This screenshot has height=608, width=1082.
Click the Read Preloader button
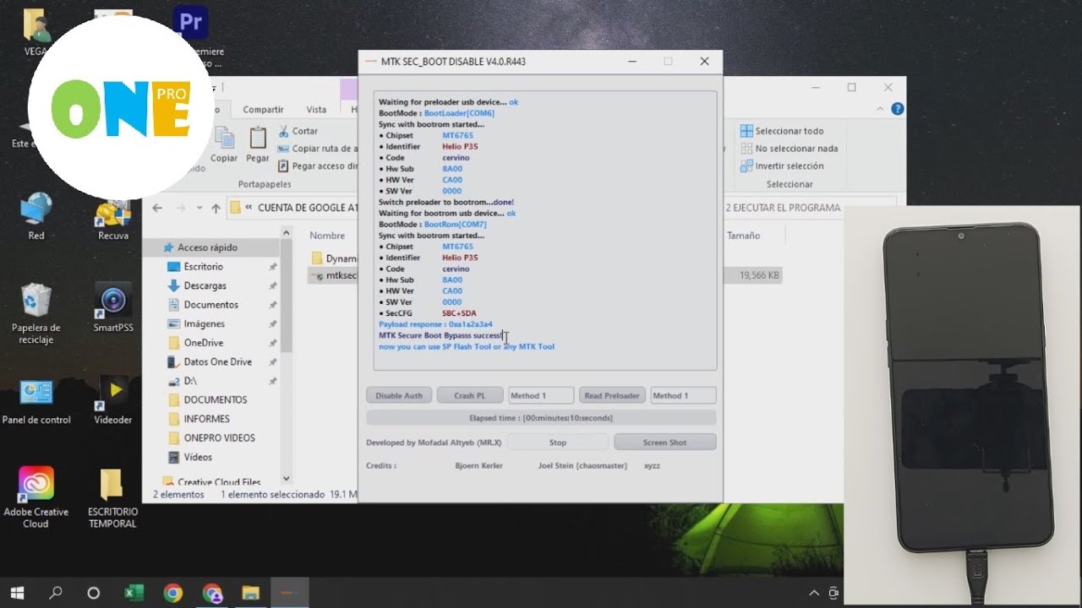(x=612, y=395)
